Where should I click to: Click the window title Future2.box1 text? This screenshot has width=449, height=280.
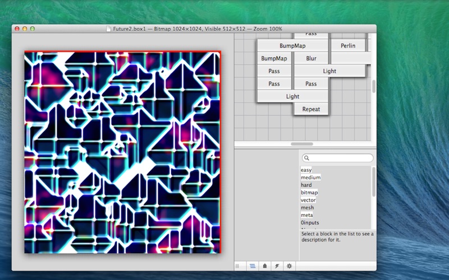[x=198, y=29]
